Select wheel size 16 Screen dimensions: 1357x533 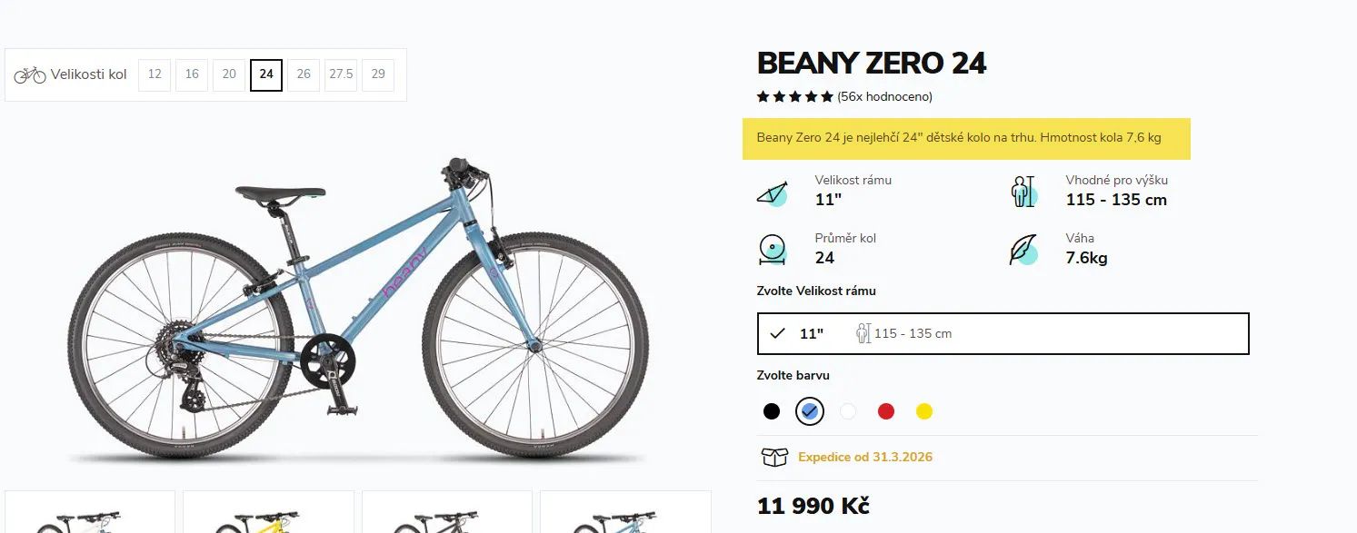point(192,74)
